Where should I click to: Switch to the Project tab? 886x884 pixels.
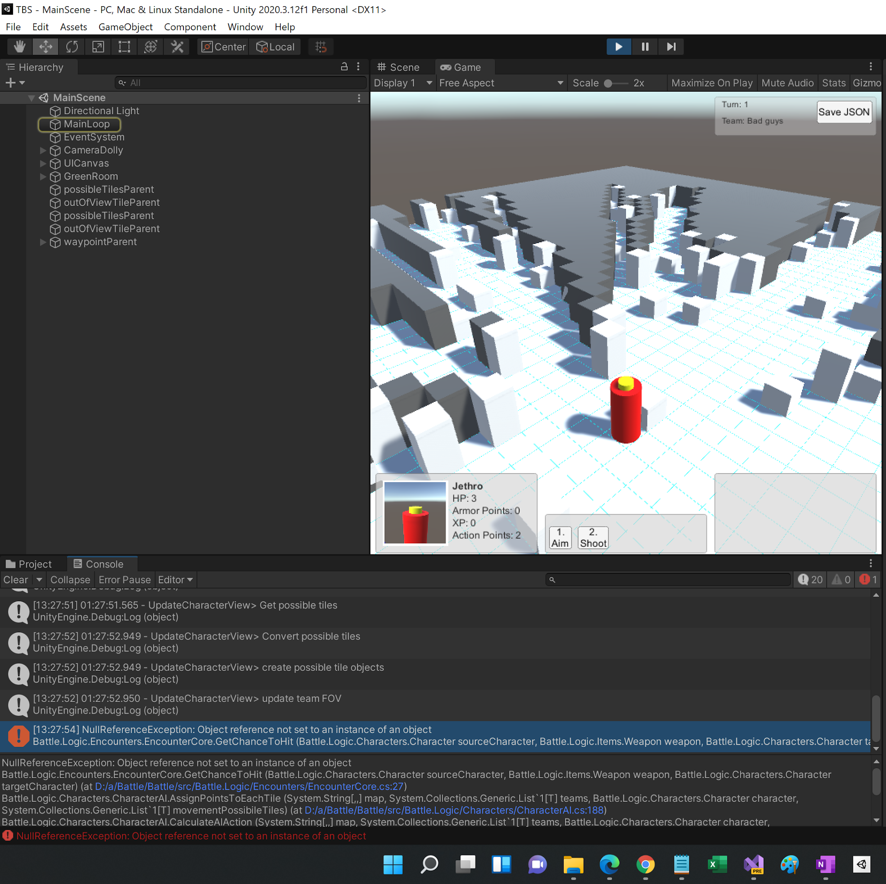[x=32, y=564]
